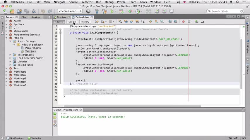The height and width of the screenshot is (140, 250).
Task: Click the editor horizontal scrollbar
Action: pyautogui.click(x=132, y=106)
